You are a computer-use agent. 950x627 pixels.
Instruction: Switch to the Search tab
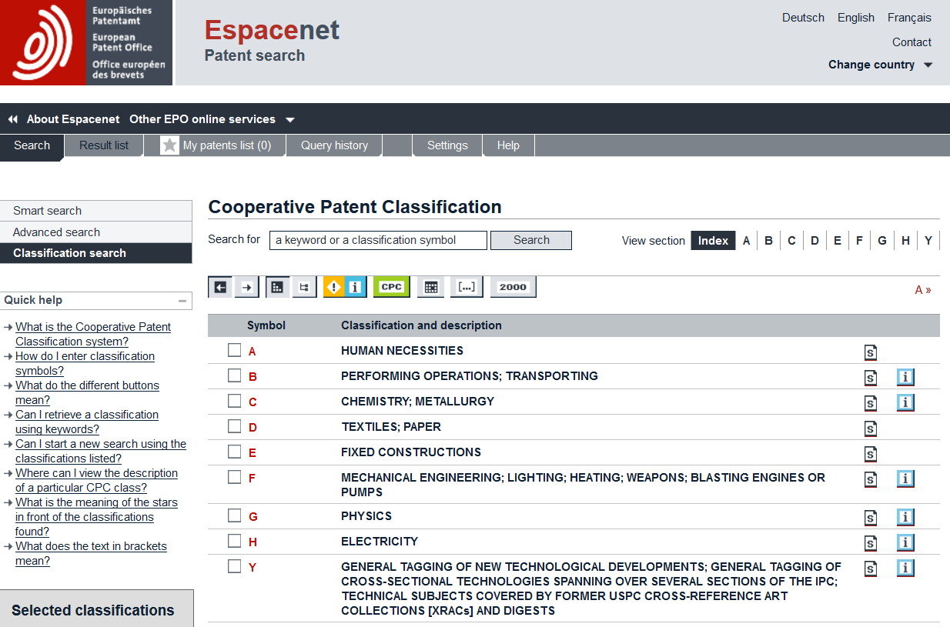pos(32,145)
